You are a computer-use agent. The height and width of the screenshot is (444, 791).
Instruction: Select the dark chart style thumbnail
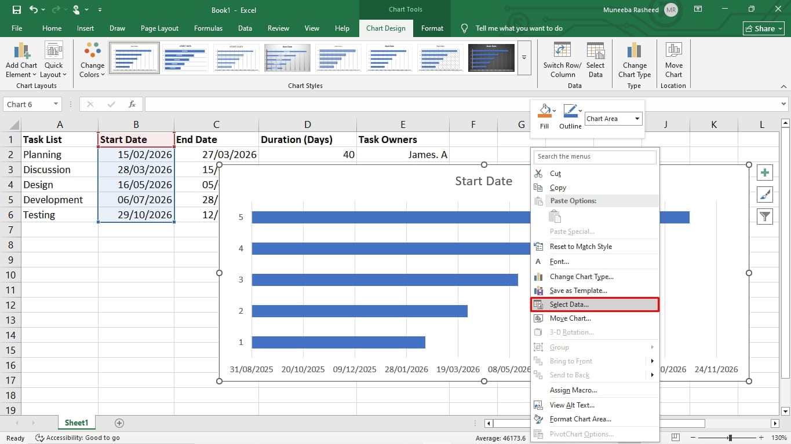[x=491, y=57]
